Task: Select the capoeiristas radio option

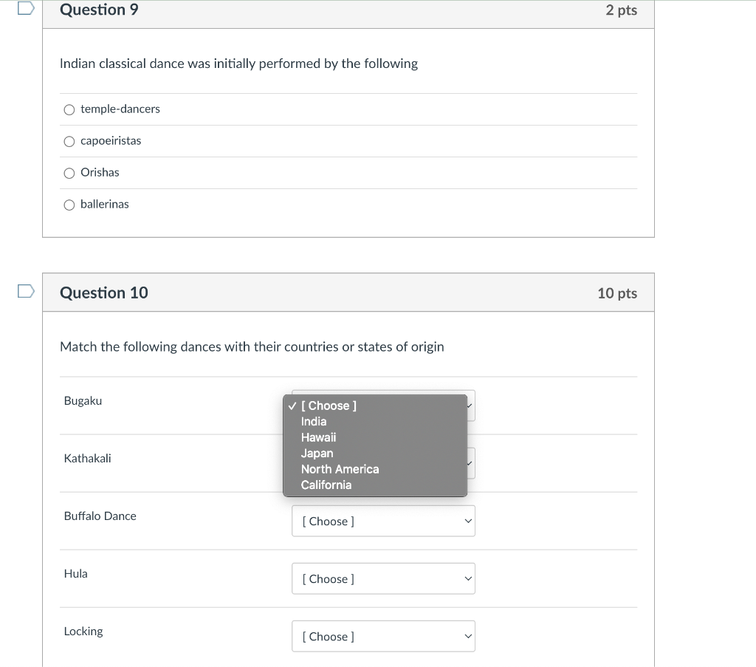Action: [69, 142]
